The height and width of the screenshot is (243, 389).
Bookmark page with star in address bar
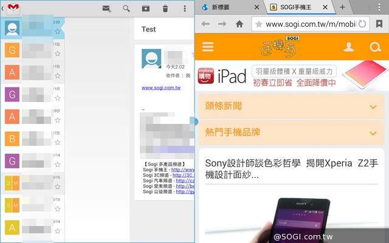tap(259, 24)
